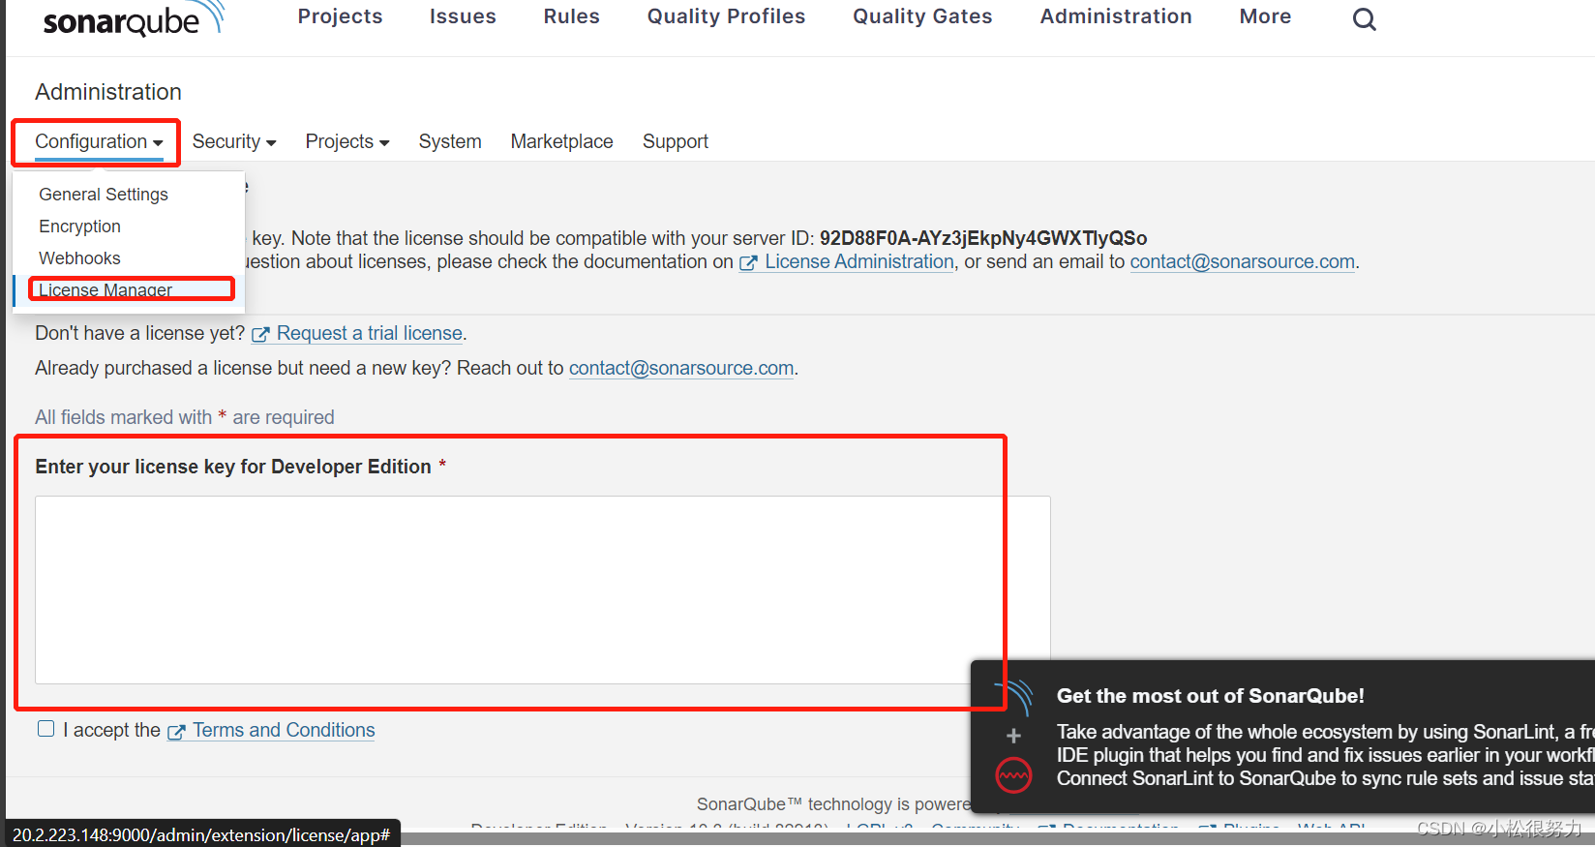Open Quality Gates page
The image size is (1595, 847).
click(922, 16)
